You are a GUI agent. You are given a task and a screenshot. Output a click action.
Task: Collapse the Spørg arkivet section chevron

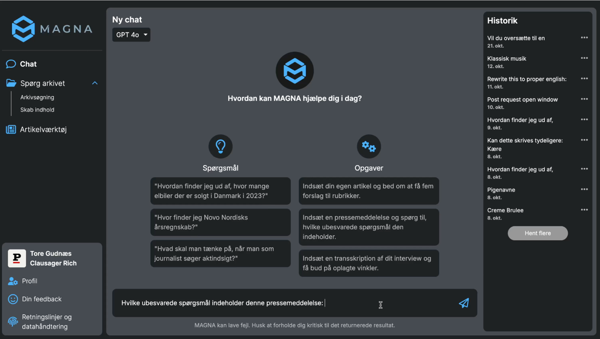pyautogui.click(x=95, y=83)
